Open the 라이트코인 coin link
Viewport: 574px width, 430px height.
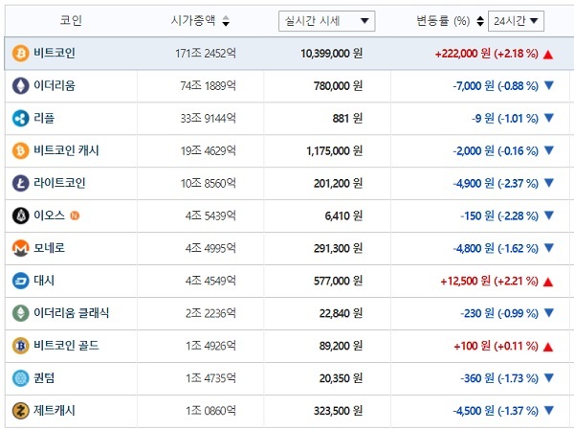[x=59, y=183]
